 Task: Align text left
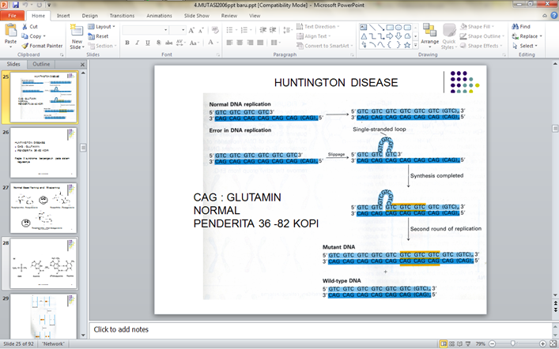pyautogui.click(x=229, y=43)
